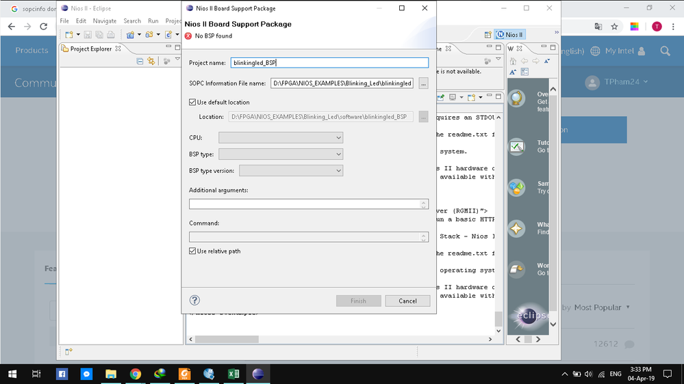Uncheck Use default location checkbox
This screenshot has height=384, width=684.
click(192, 102)
